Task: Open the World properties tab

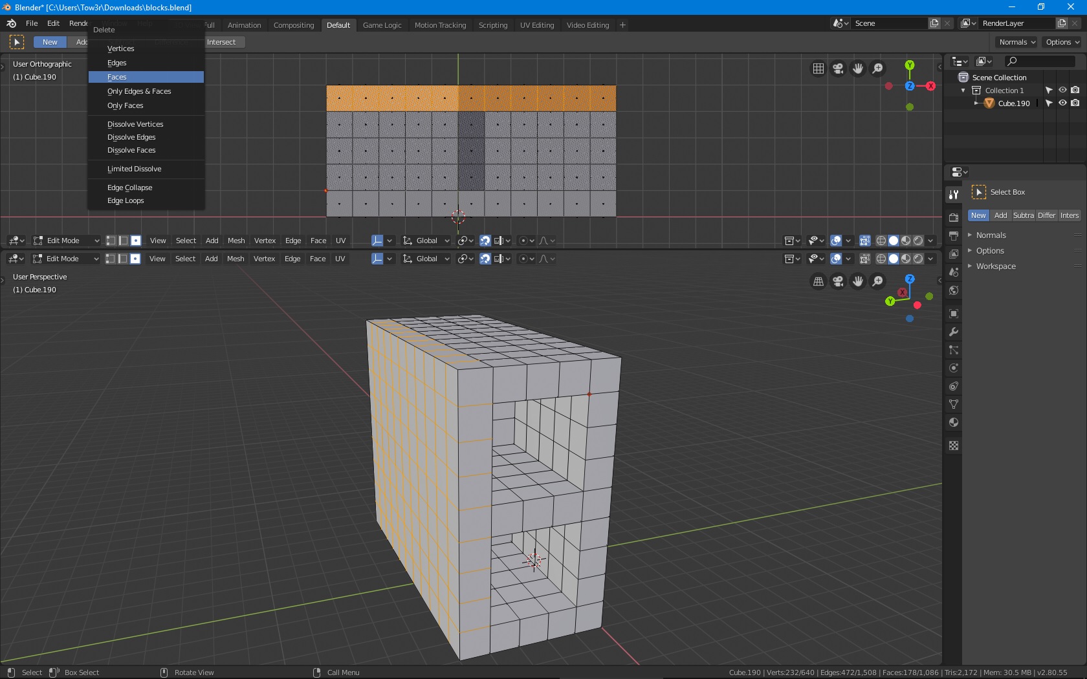Action: tap(953, 291)
